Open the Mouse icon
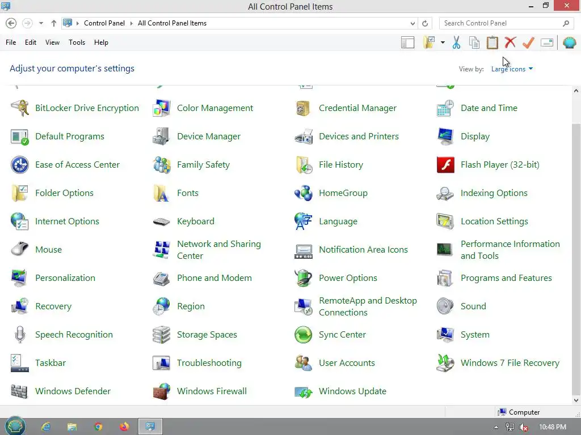 pyautogui.click(x=20, y=249)
